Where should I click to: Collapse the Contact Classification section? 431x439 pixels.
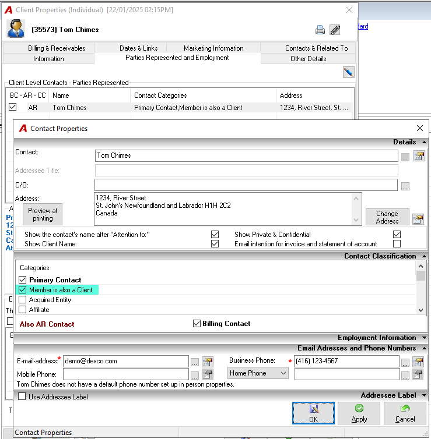[424, 256]
